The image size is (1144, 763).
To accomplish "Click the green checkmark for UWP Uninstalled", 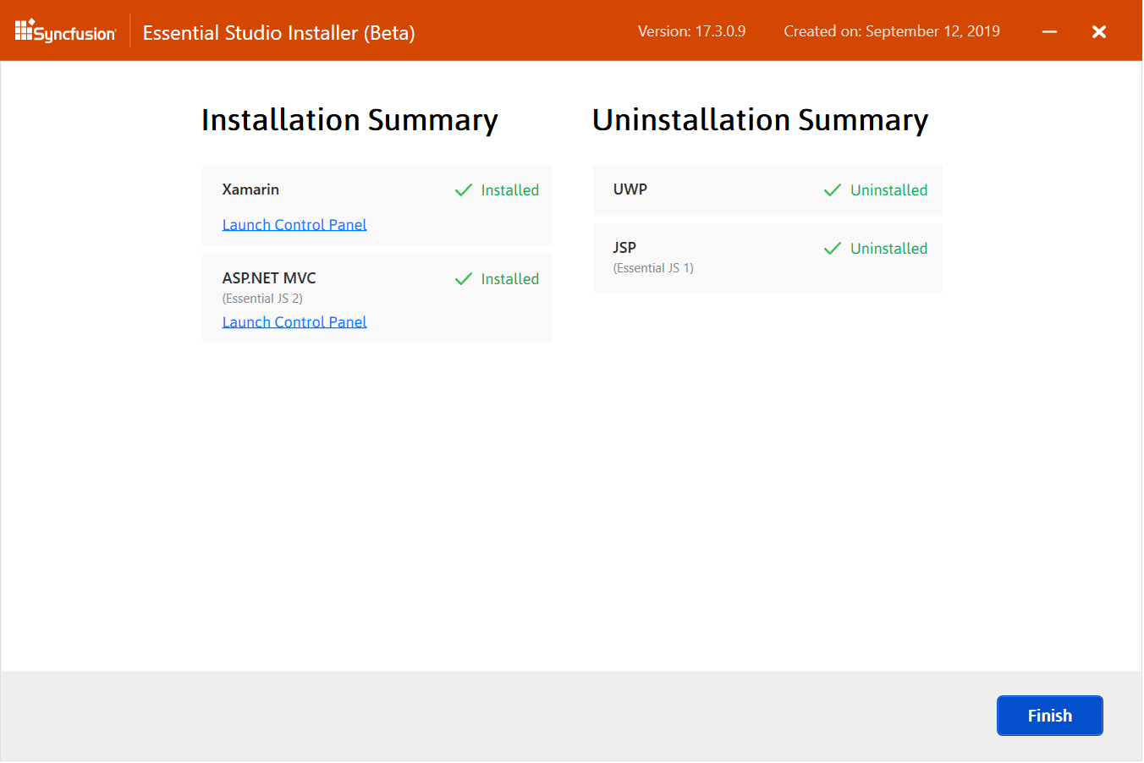I will [832, 190].
